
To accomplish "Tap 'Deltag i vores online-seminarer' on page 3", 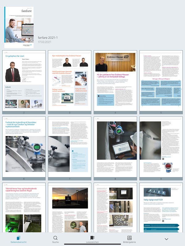I will [x=59, y=90].
